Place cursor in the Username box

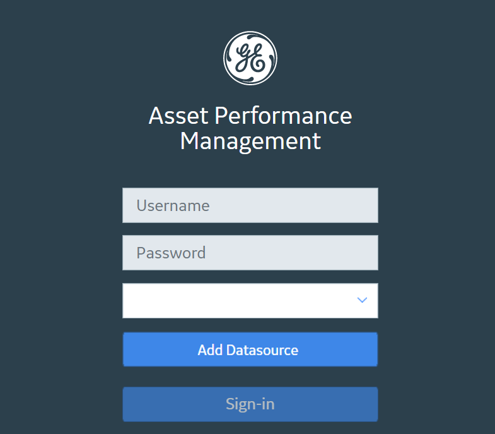click(x=250, y=205)
